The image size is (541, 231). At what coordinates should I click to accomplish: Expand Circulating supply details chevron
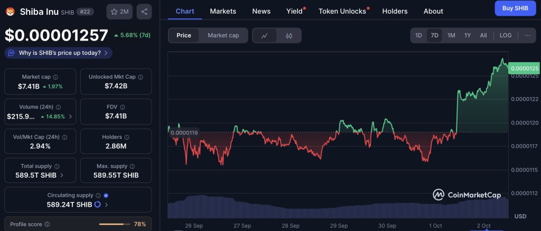[x=106, y=205]
